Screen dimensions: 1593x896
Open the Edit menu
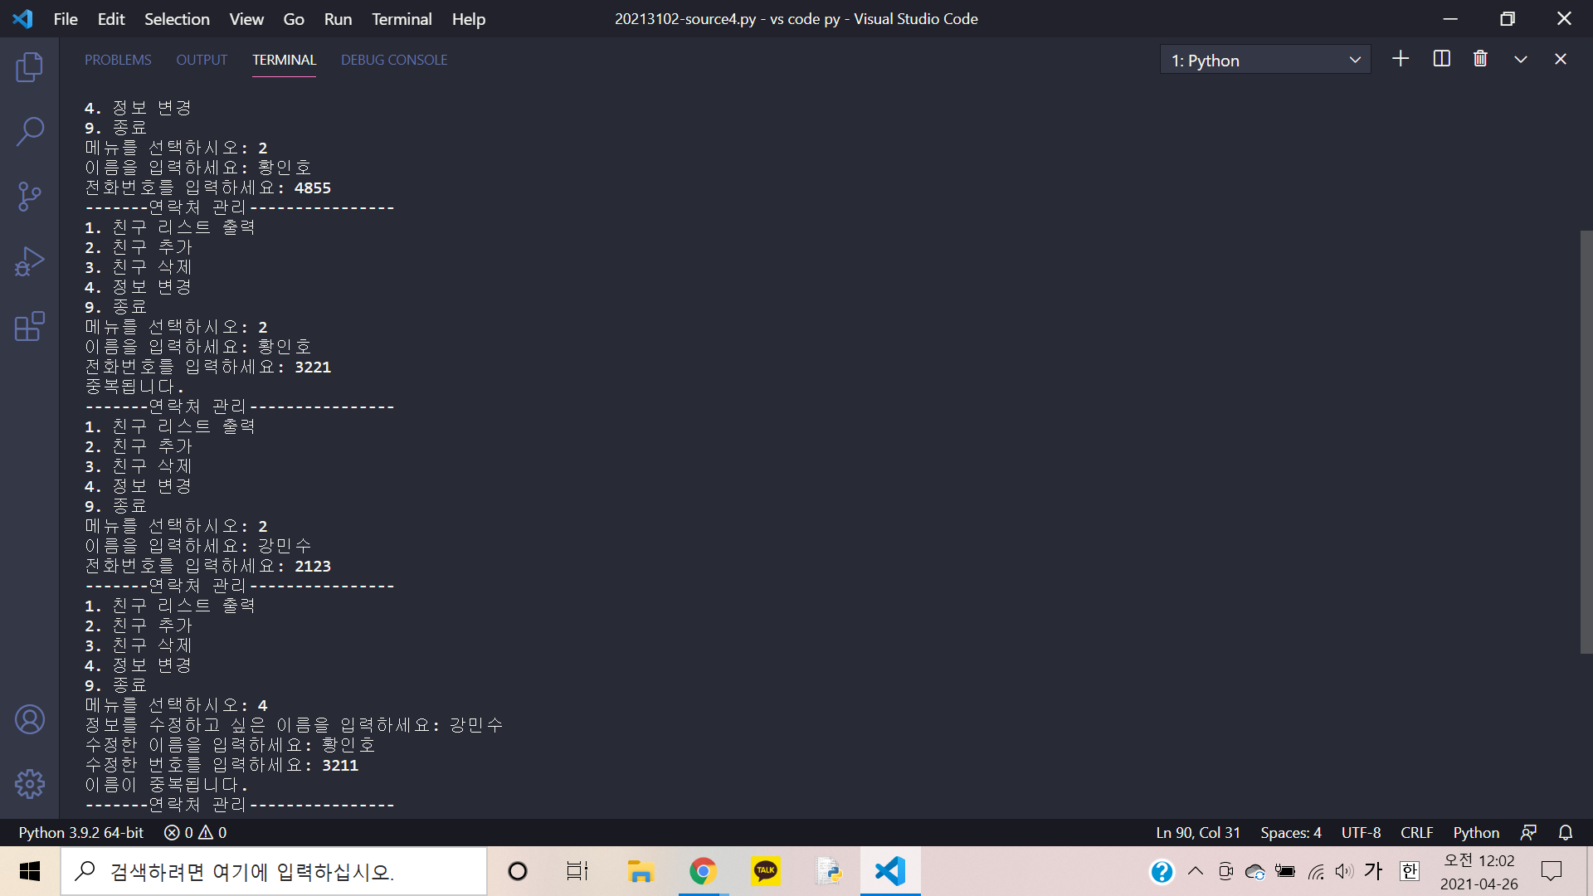(111, 18)
